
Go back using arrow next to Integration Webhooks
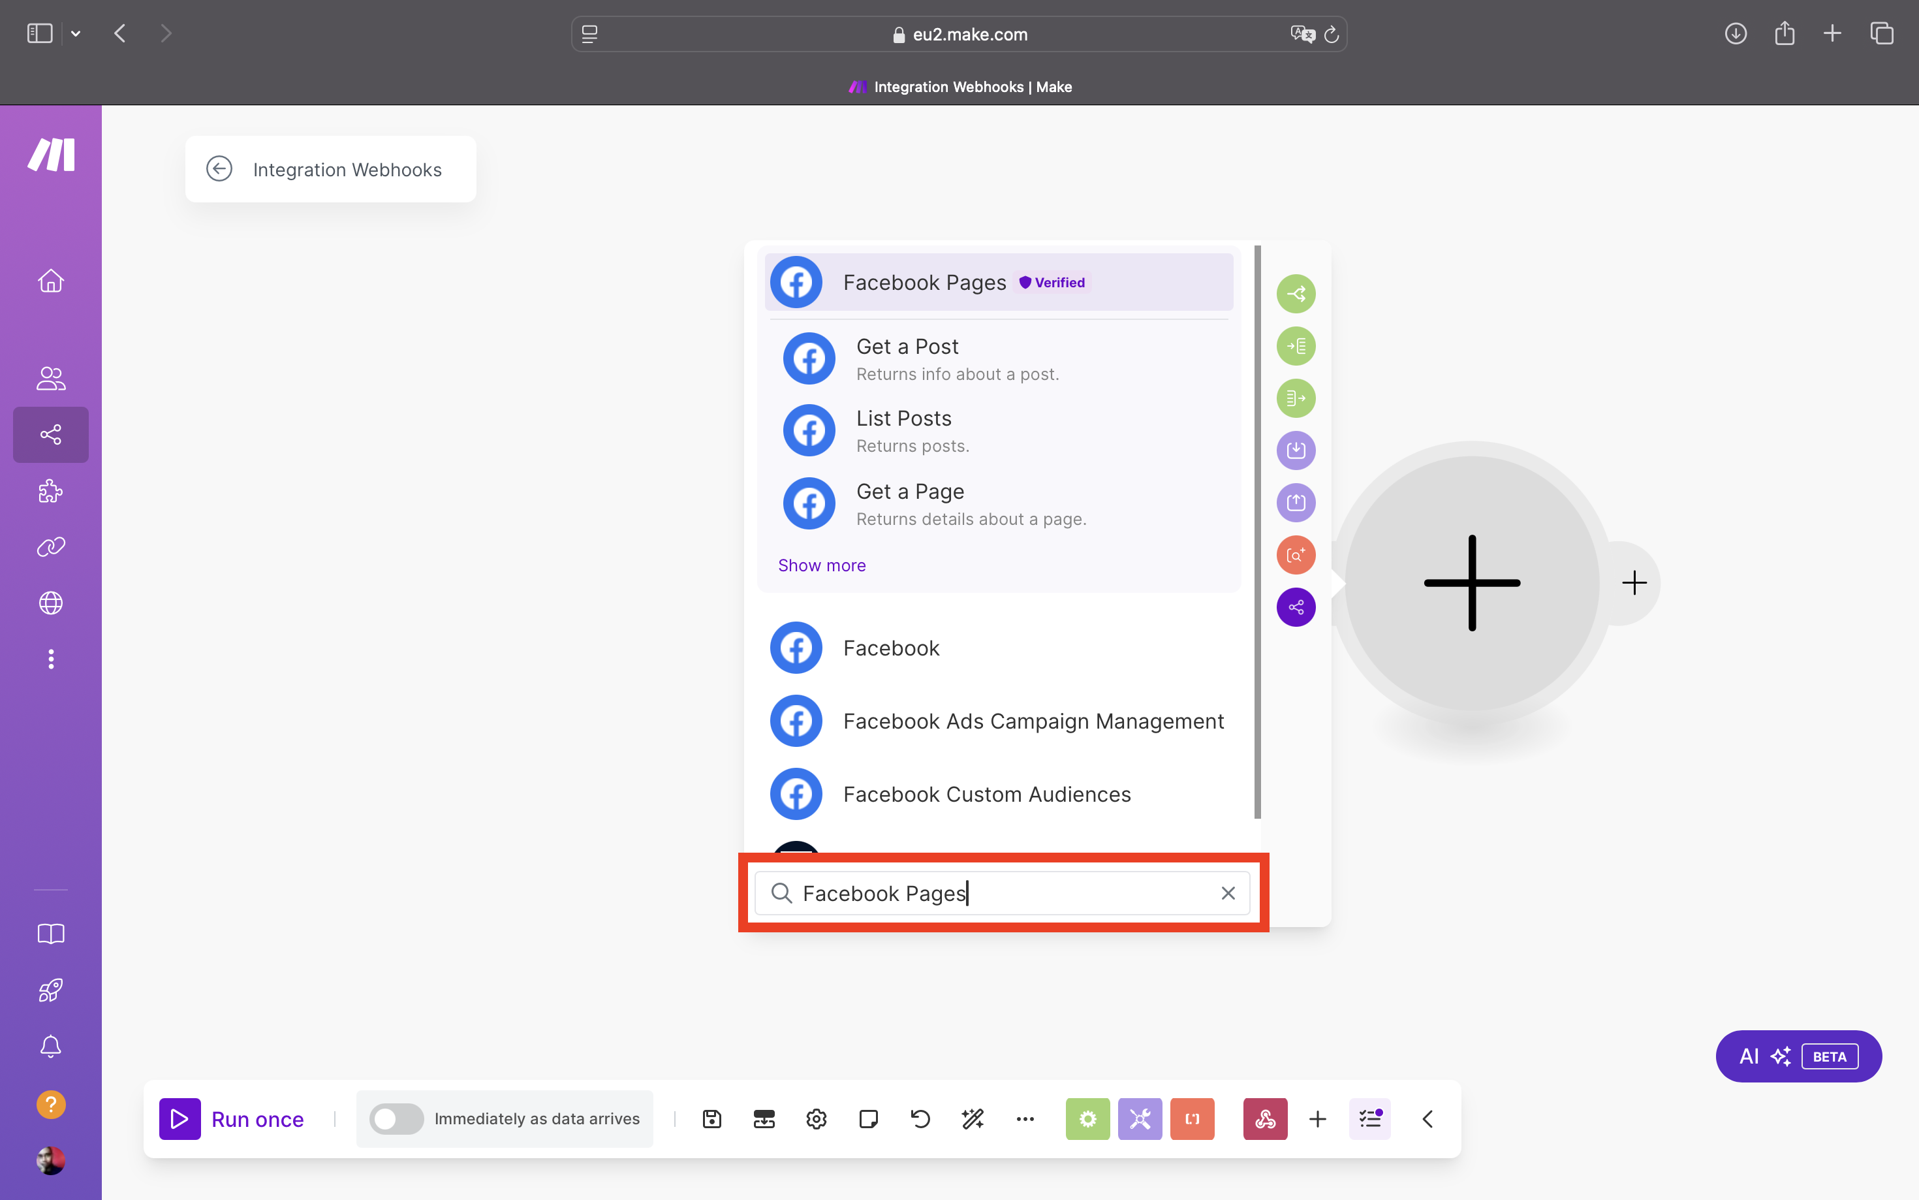[219, 169]
